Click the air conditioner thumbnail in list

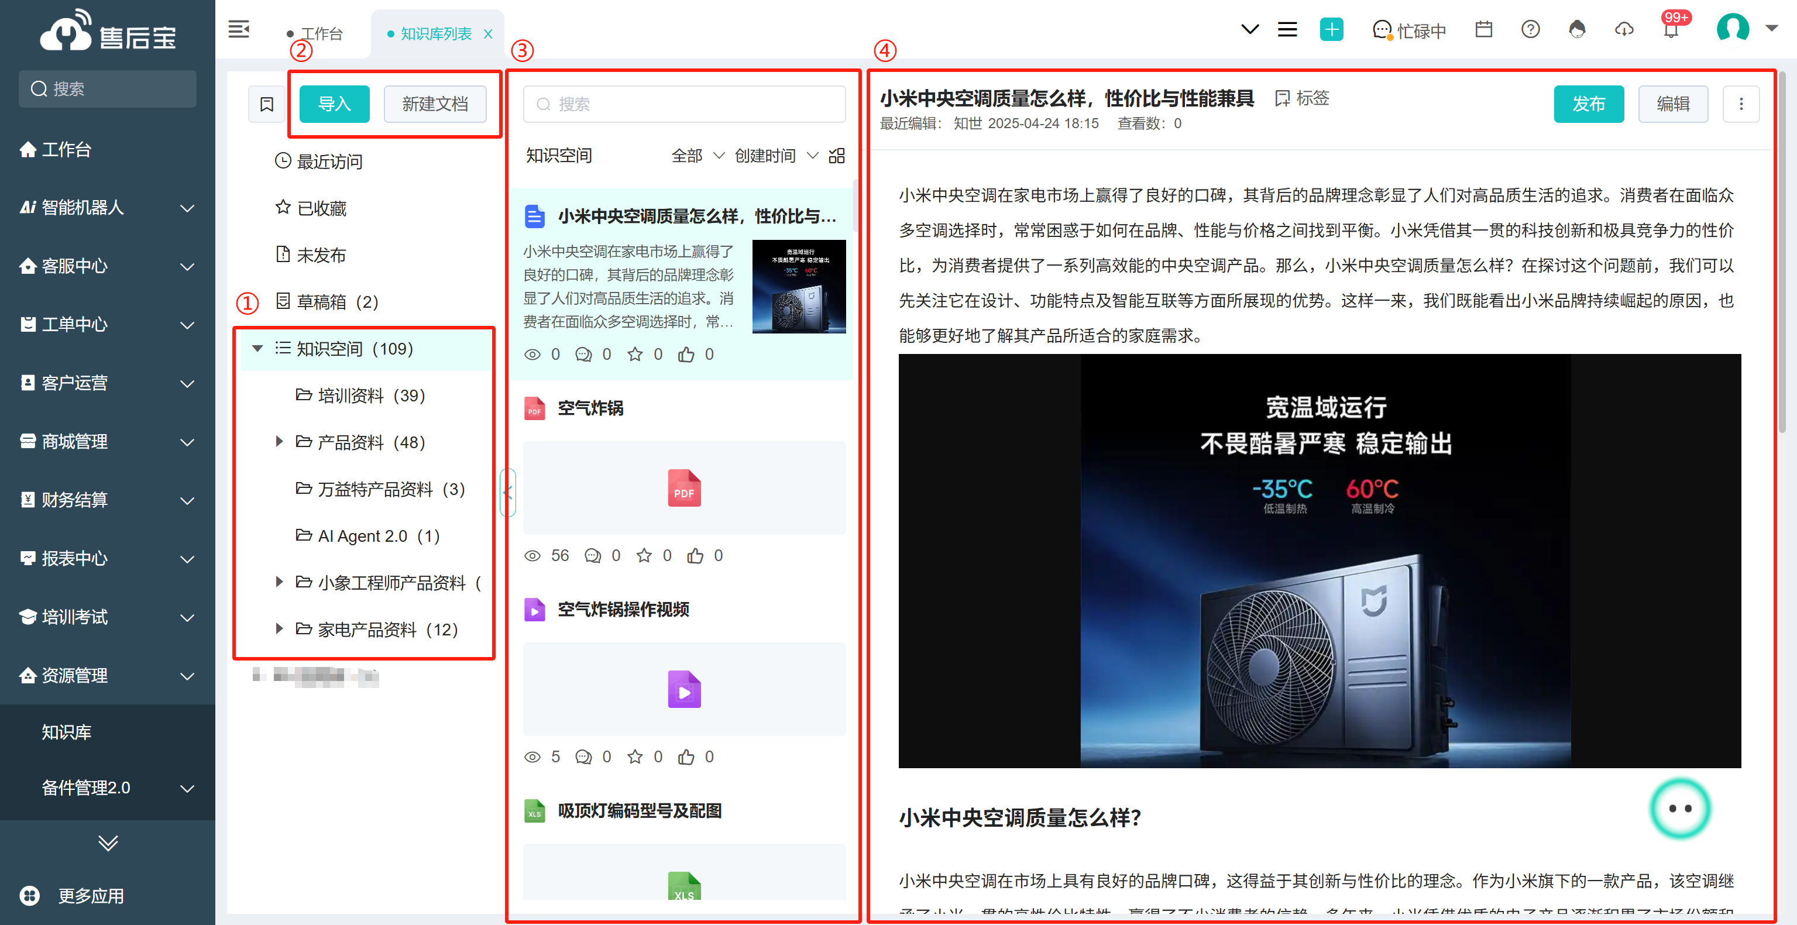pos(799,286)
